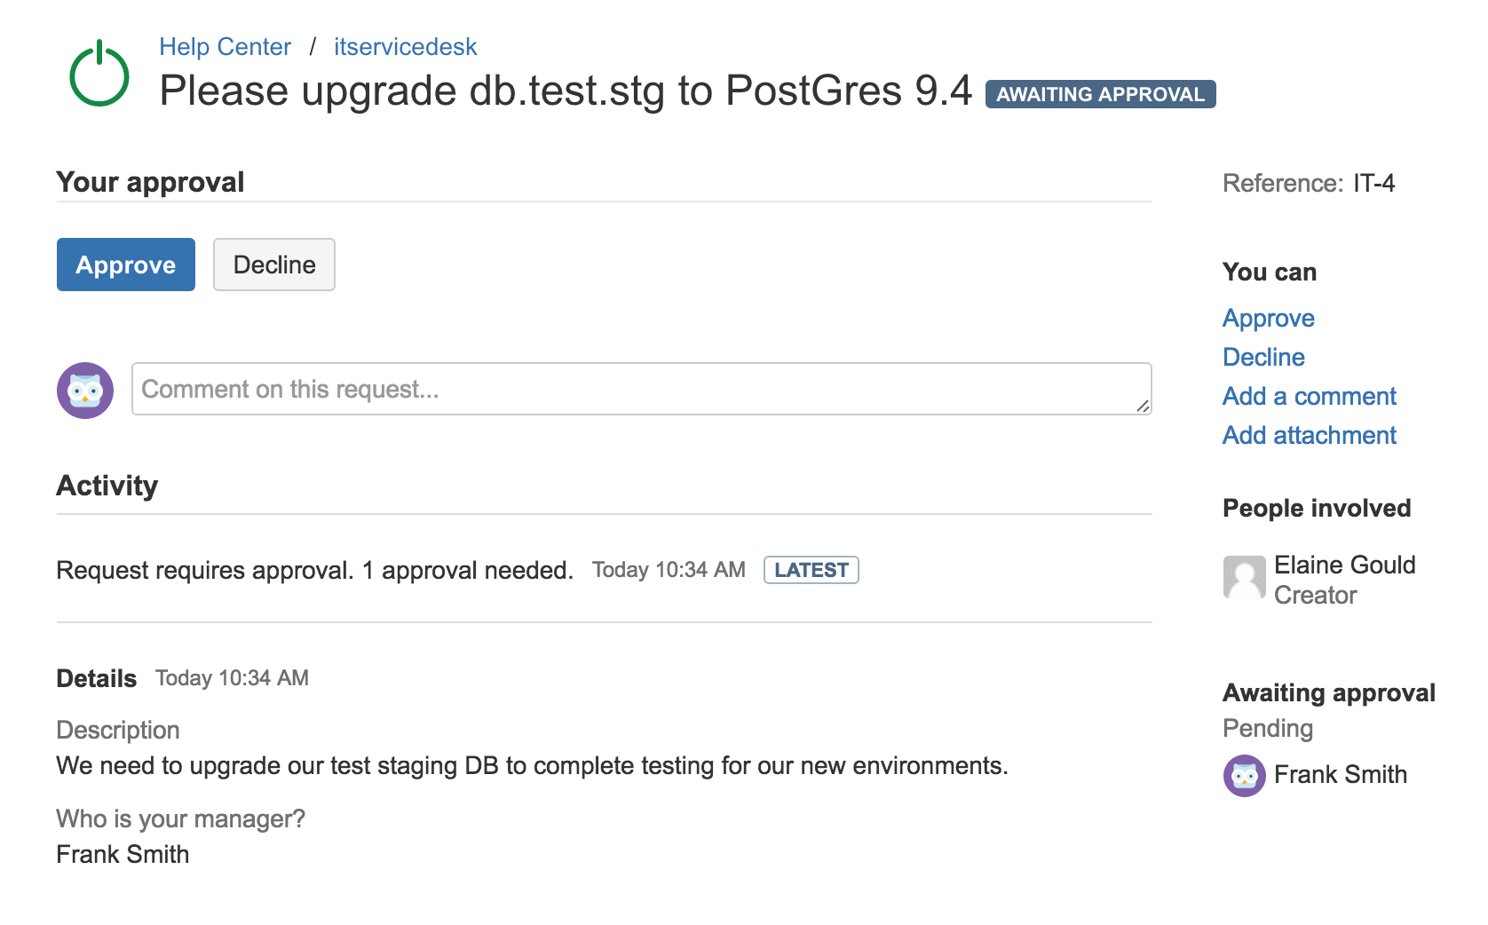The width and height of the screenshot is (1488, 925).
Task: Click the request title heading
Action: 566,91
